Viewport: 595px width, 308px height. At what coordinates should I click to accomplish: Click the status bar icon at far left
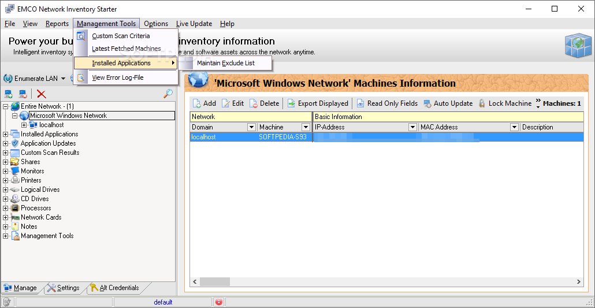coord(6,302)
